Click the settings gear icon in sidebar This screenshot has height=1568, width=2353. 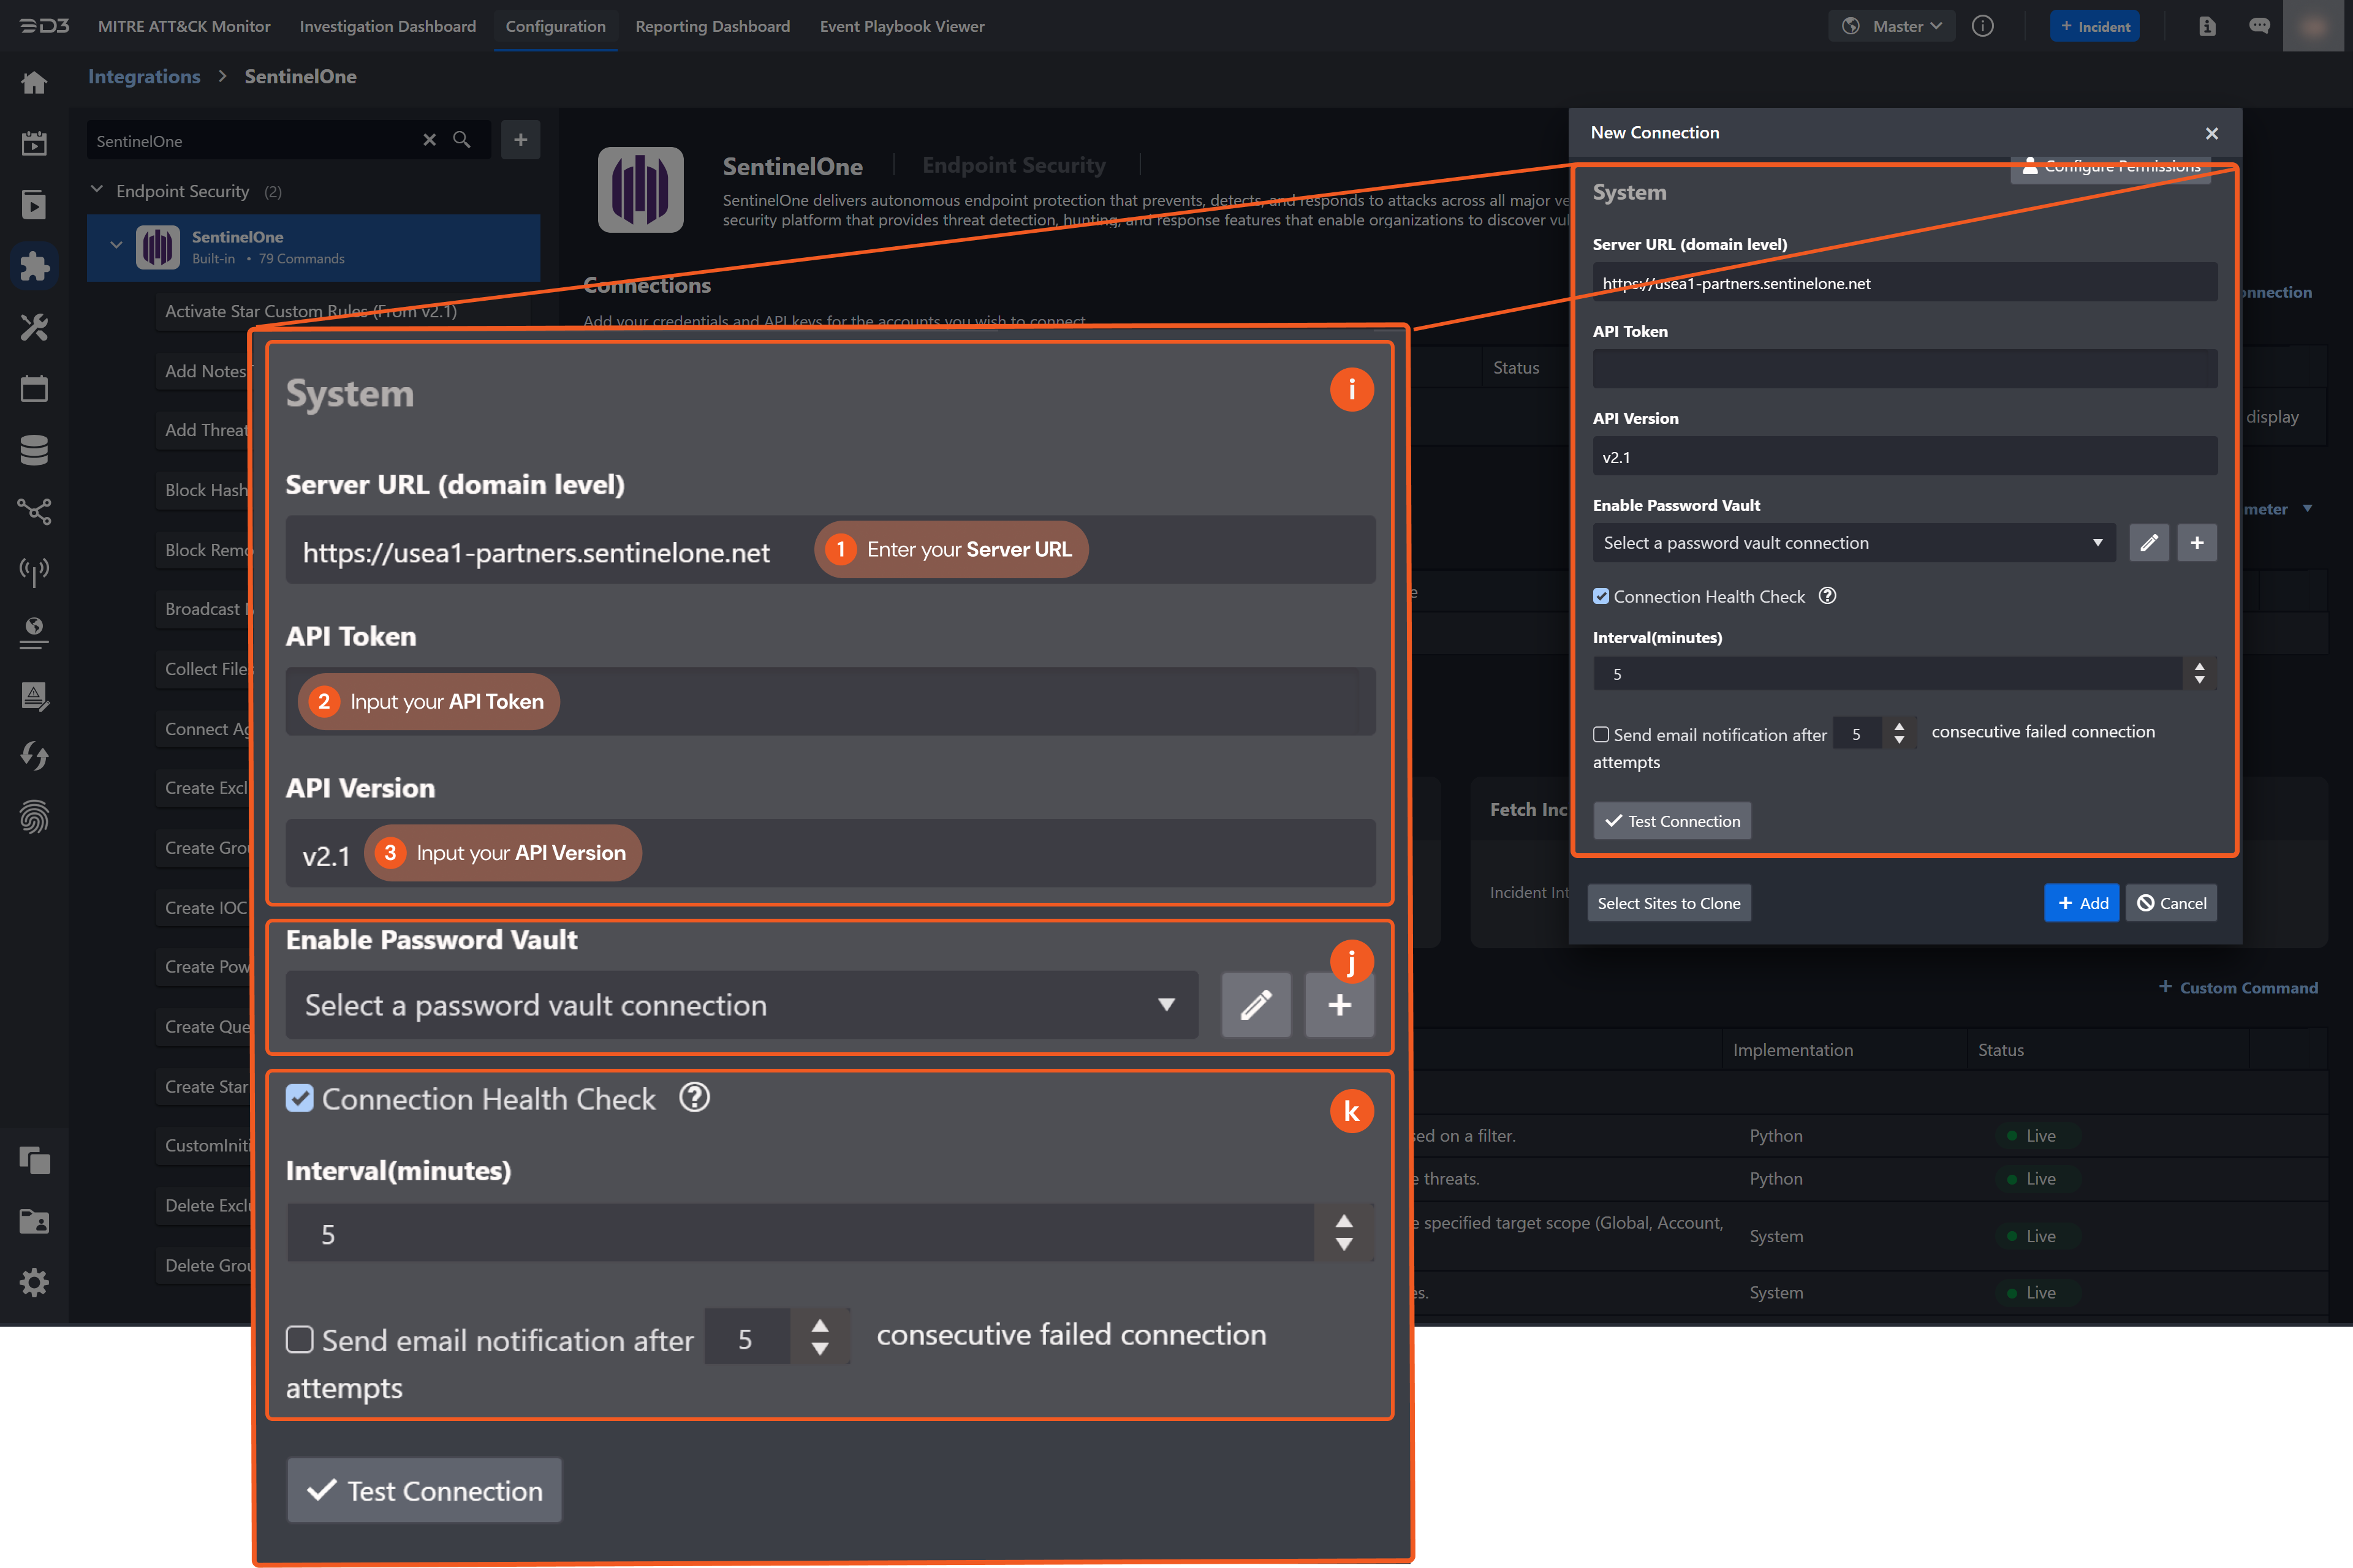34,1282
